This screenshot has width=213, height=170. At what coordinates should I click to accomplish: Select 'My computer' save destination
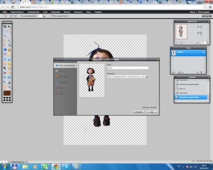coord(65,66)
